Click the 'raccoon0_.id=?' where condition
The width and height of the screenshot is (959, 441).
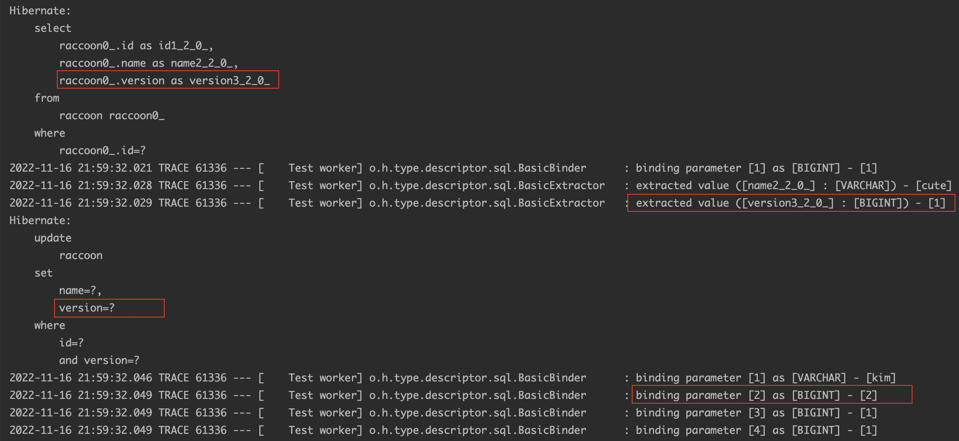coord(102,151)
